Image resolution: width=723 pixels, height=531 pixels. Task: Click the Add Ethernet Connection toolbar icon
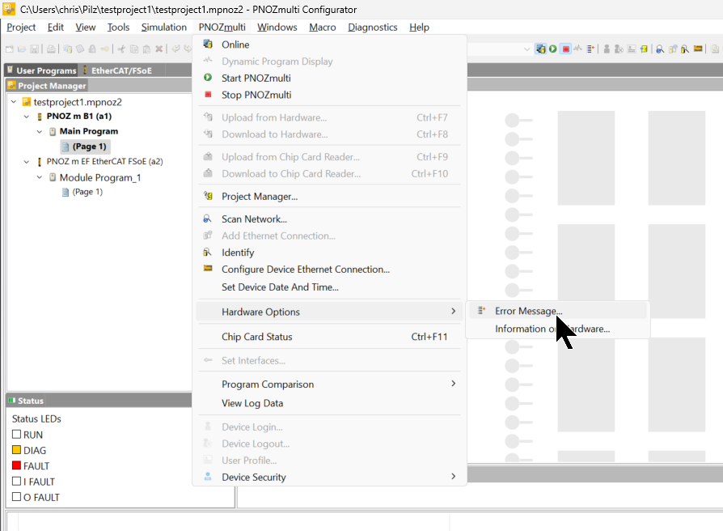[x=673, y=49]
